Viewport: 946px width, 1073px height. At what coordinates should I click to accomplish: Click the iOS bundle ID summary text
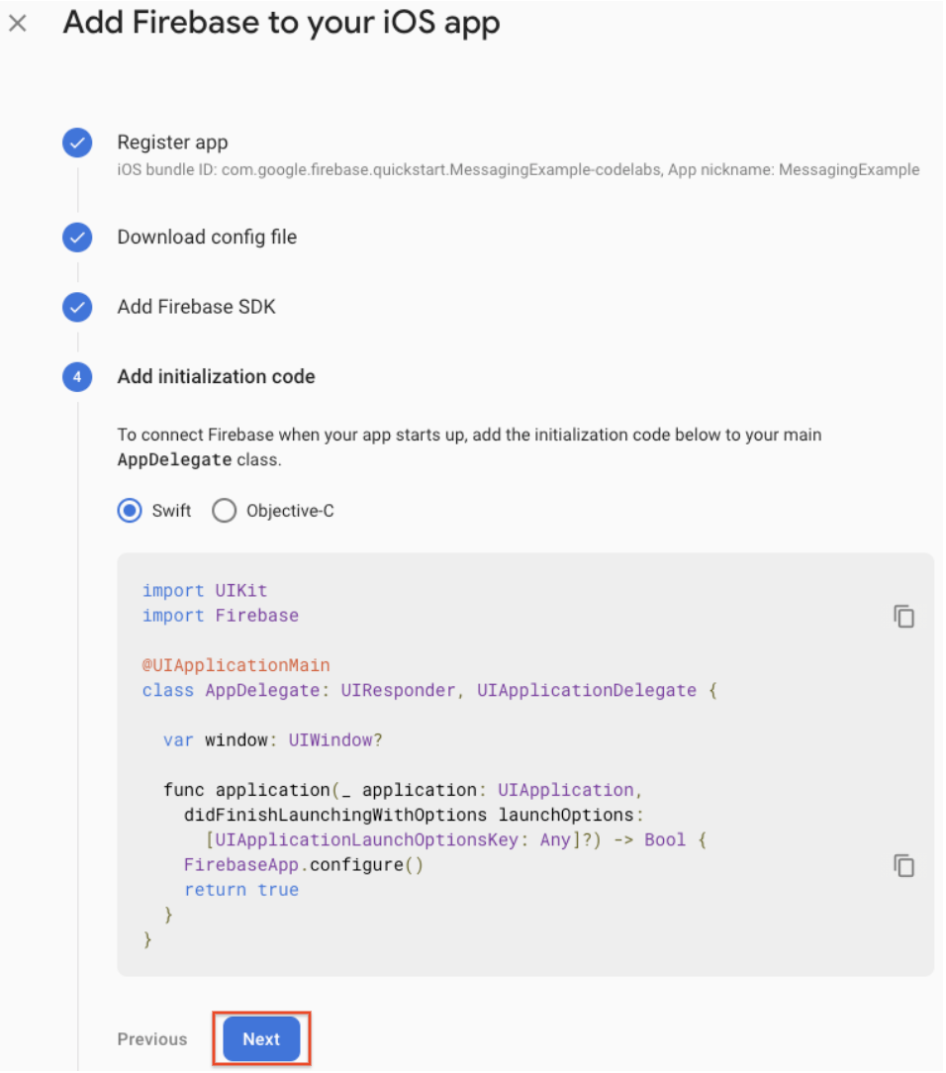point(518,170)
